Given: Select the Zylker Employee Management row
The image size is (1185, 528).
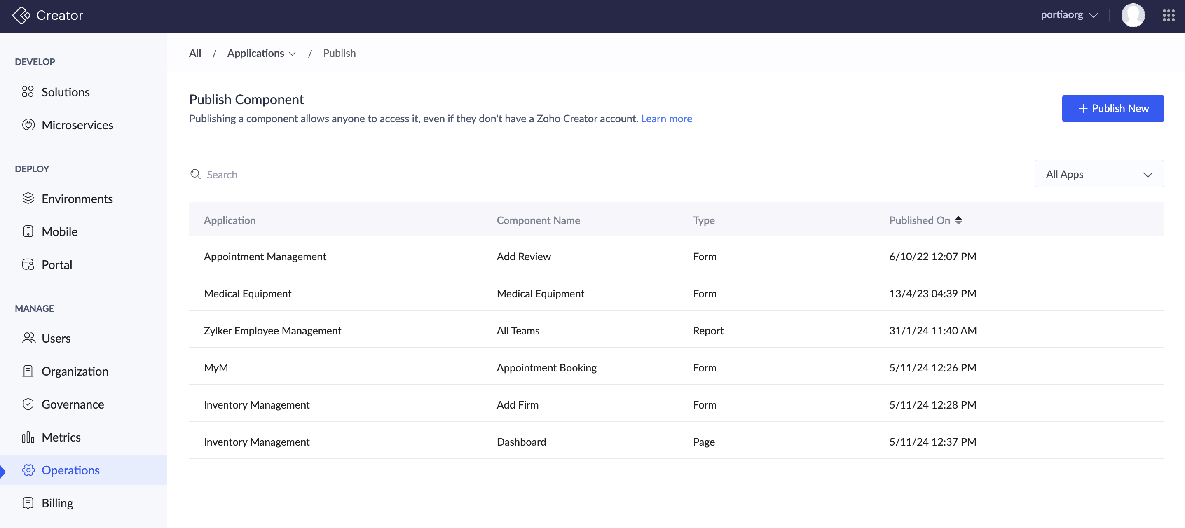Looking at the screenshot, I should [x=272, y=330].
